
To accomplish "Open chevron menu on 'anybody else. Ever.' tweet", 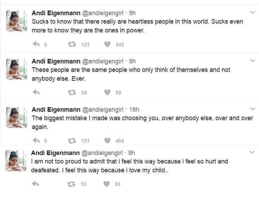I will click(253, 61).
